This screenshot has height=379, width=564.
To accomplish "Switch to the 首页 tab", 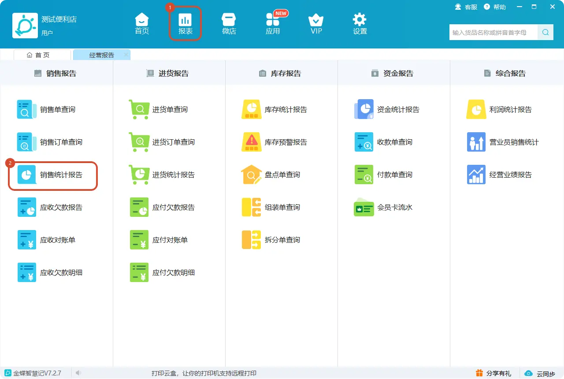I will tap(42, 55).
